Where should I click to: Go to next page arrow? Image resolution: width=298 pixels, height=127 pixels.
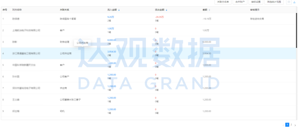[295, 125]
